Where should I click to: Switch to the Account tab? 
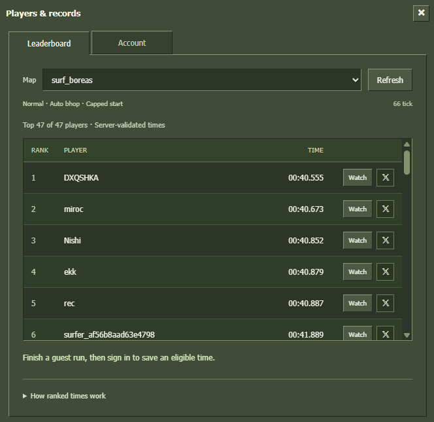point(132,43)
